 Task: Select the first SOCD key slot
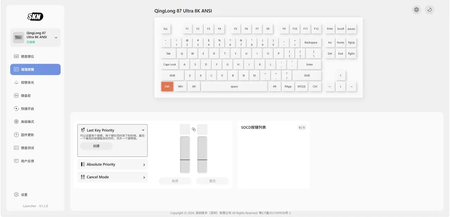(185, 129)
